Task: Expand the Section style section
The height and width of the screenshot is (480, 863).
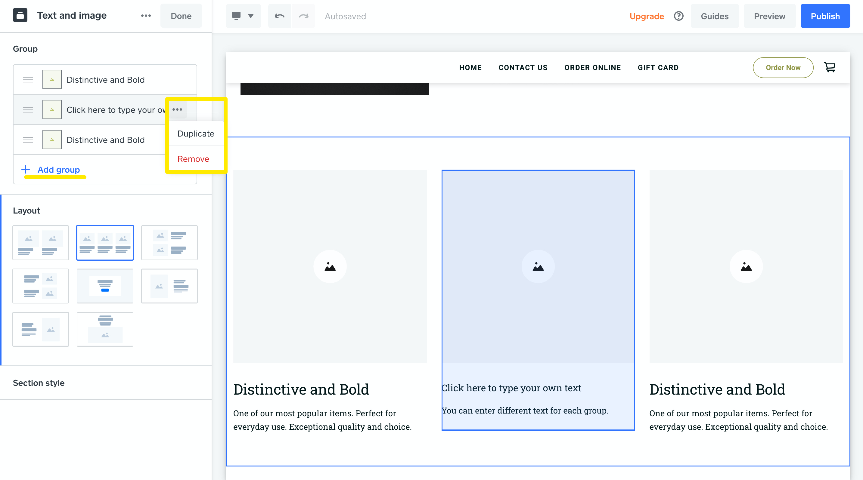Action: 39,383
